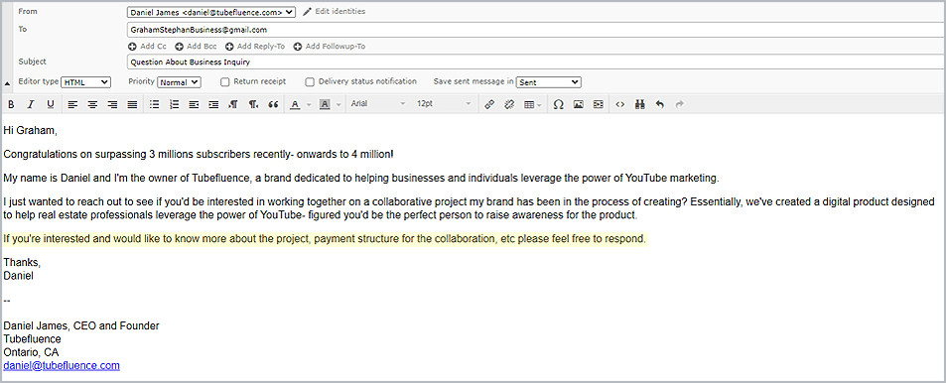
Task: Align text left
Action: coord(72,104)
